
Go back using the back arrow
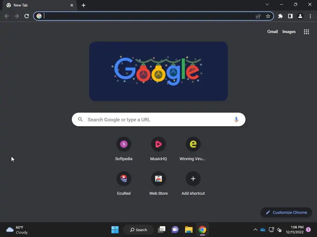coord(7,16)
